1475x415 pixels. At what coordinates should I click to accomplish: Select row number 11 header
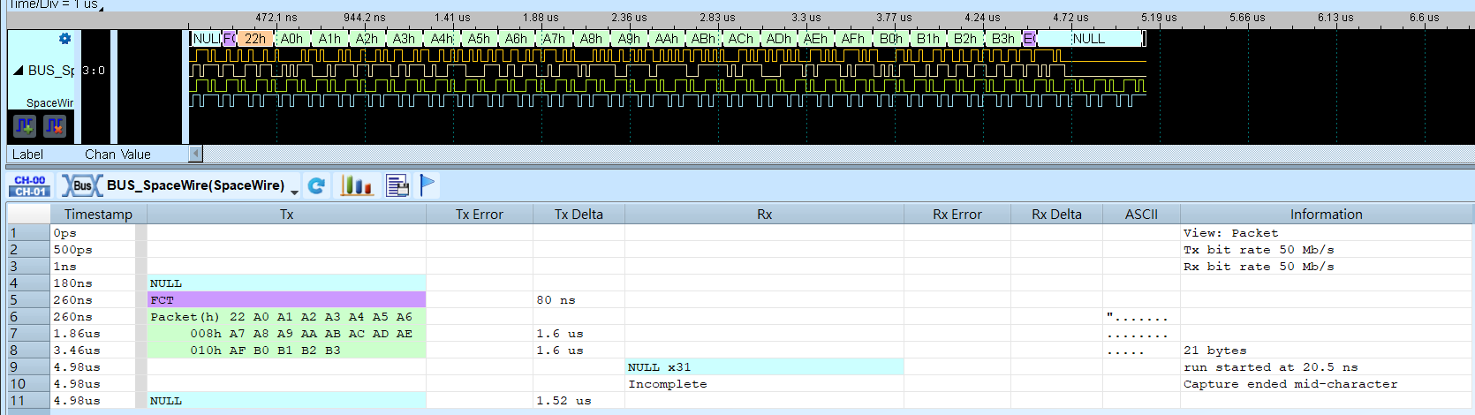[x=28, y=401]
